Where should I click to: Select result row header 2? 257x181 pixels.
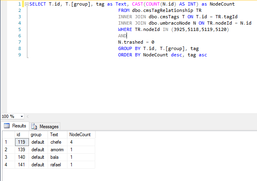pos(8,150)
